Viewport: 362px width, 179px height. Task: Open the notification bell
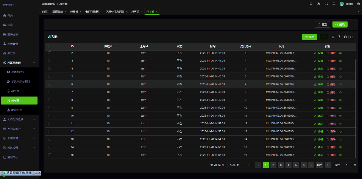(334, 4)
